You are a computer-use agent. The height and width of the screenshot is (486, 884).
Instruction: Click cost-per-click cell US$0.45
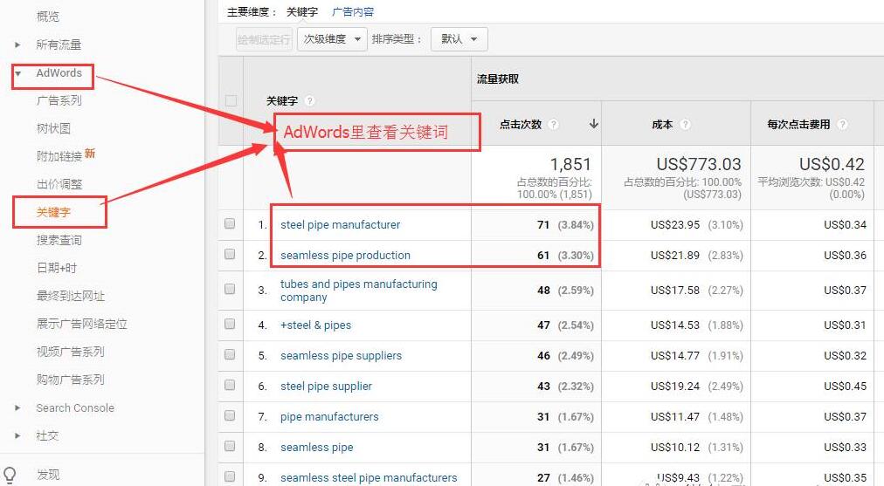(x=845, y=387)
